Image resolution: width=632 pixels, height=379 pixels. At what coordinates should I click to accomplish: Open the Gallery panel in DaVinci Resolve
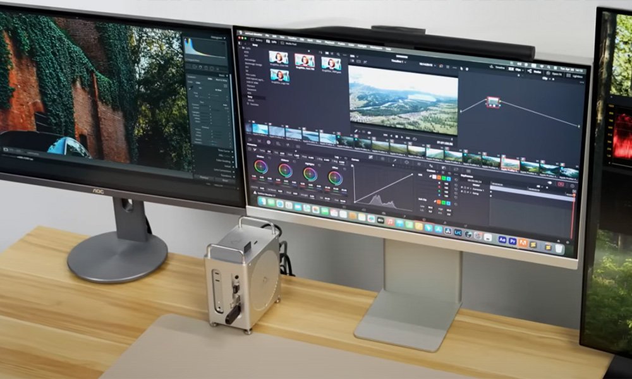click(x=257, y=39)
